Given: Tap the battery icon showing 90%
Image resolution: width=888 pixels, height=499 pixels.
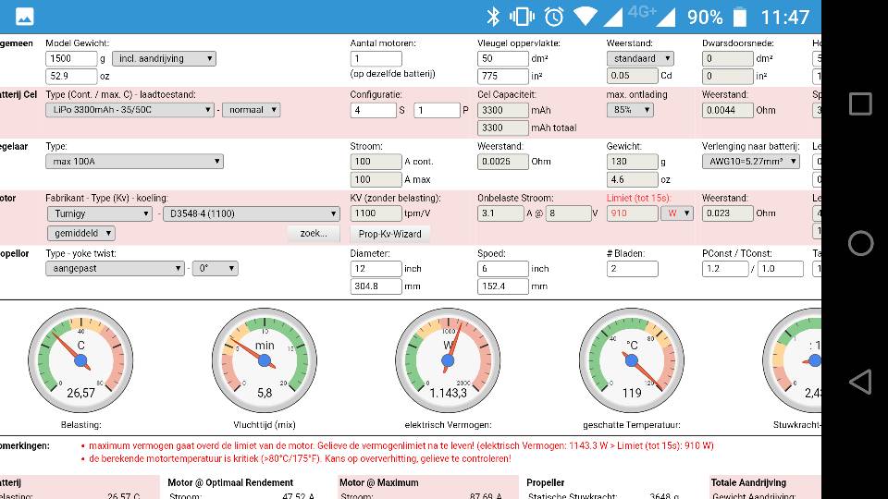Looking at the screenshot, I should tap(740, 17).
